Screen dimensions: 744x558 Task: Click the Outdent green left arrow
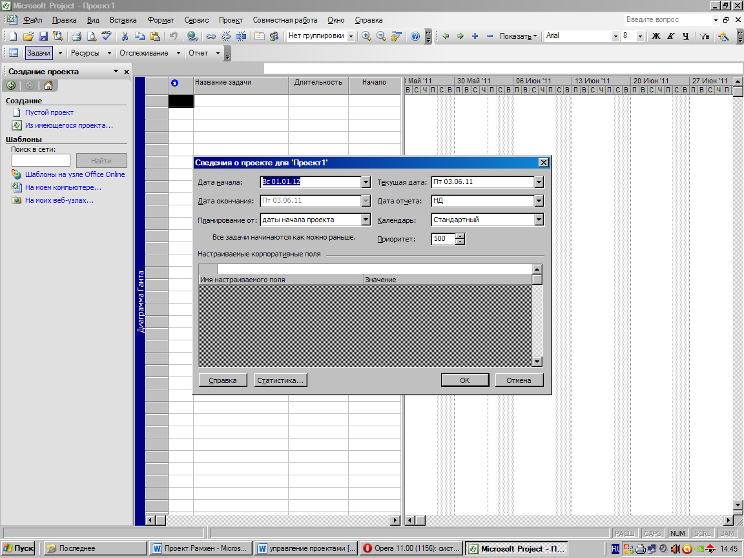[446, 36]
